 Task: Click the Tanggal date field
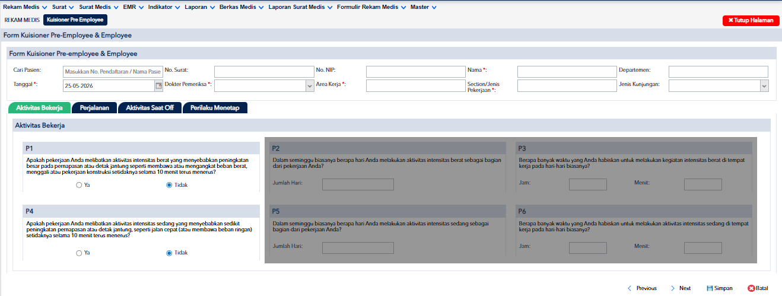pos(109,86)
